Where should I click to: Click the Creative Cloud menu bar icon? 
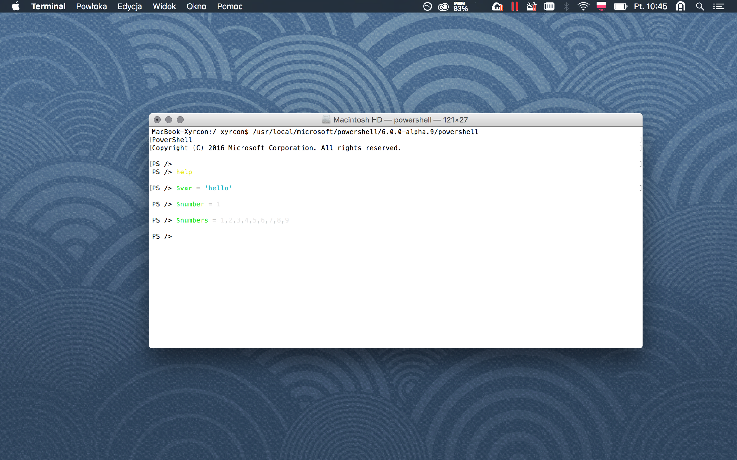point(443,6)
